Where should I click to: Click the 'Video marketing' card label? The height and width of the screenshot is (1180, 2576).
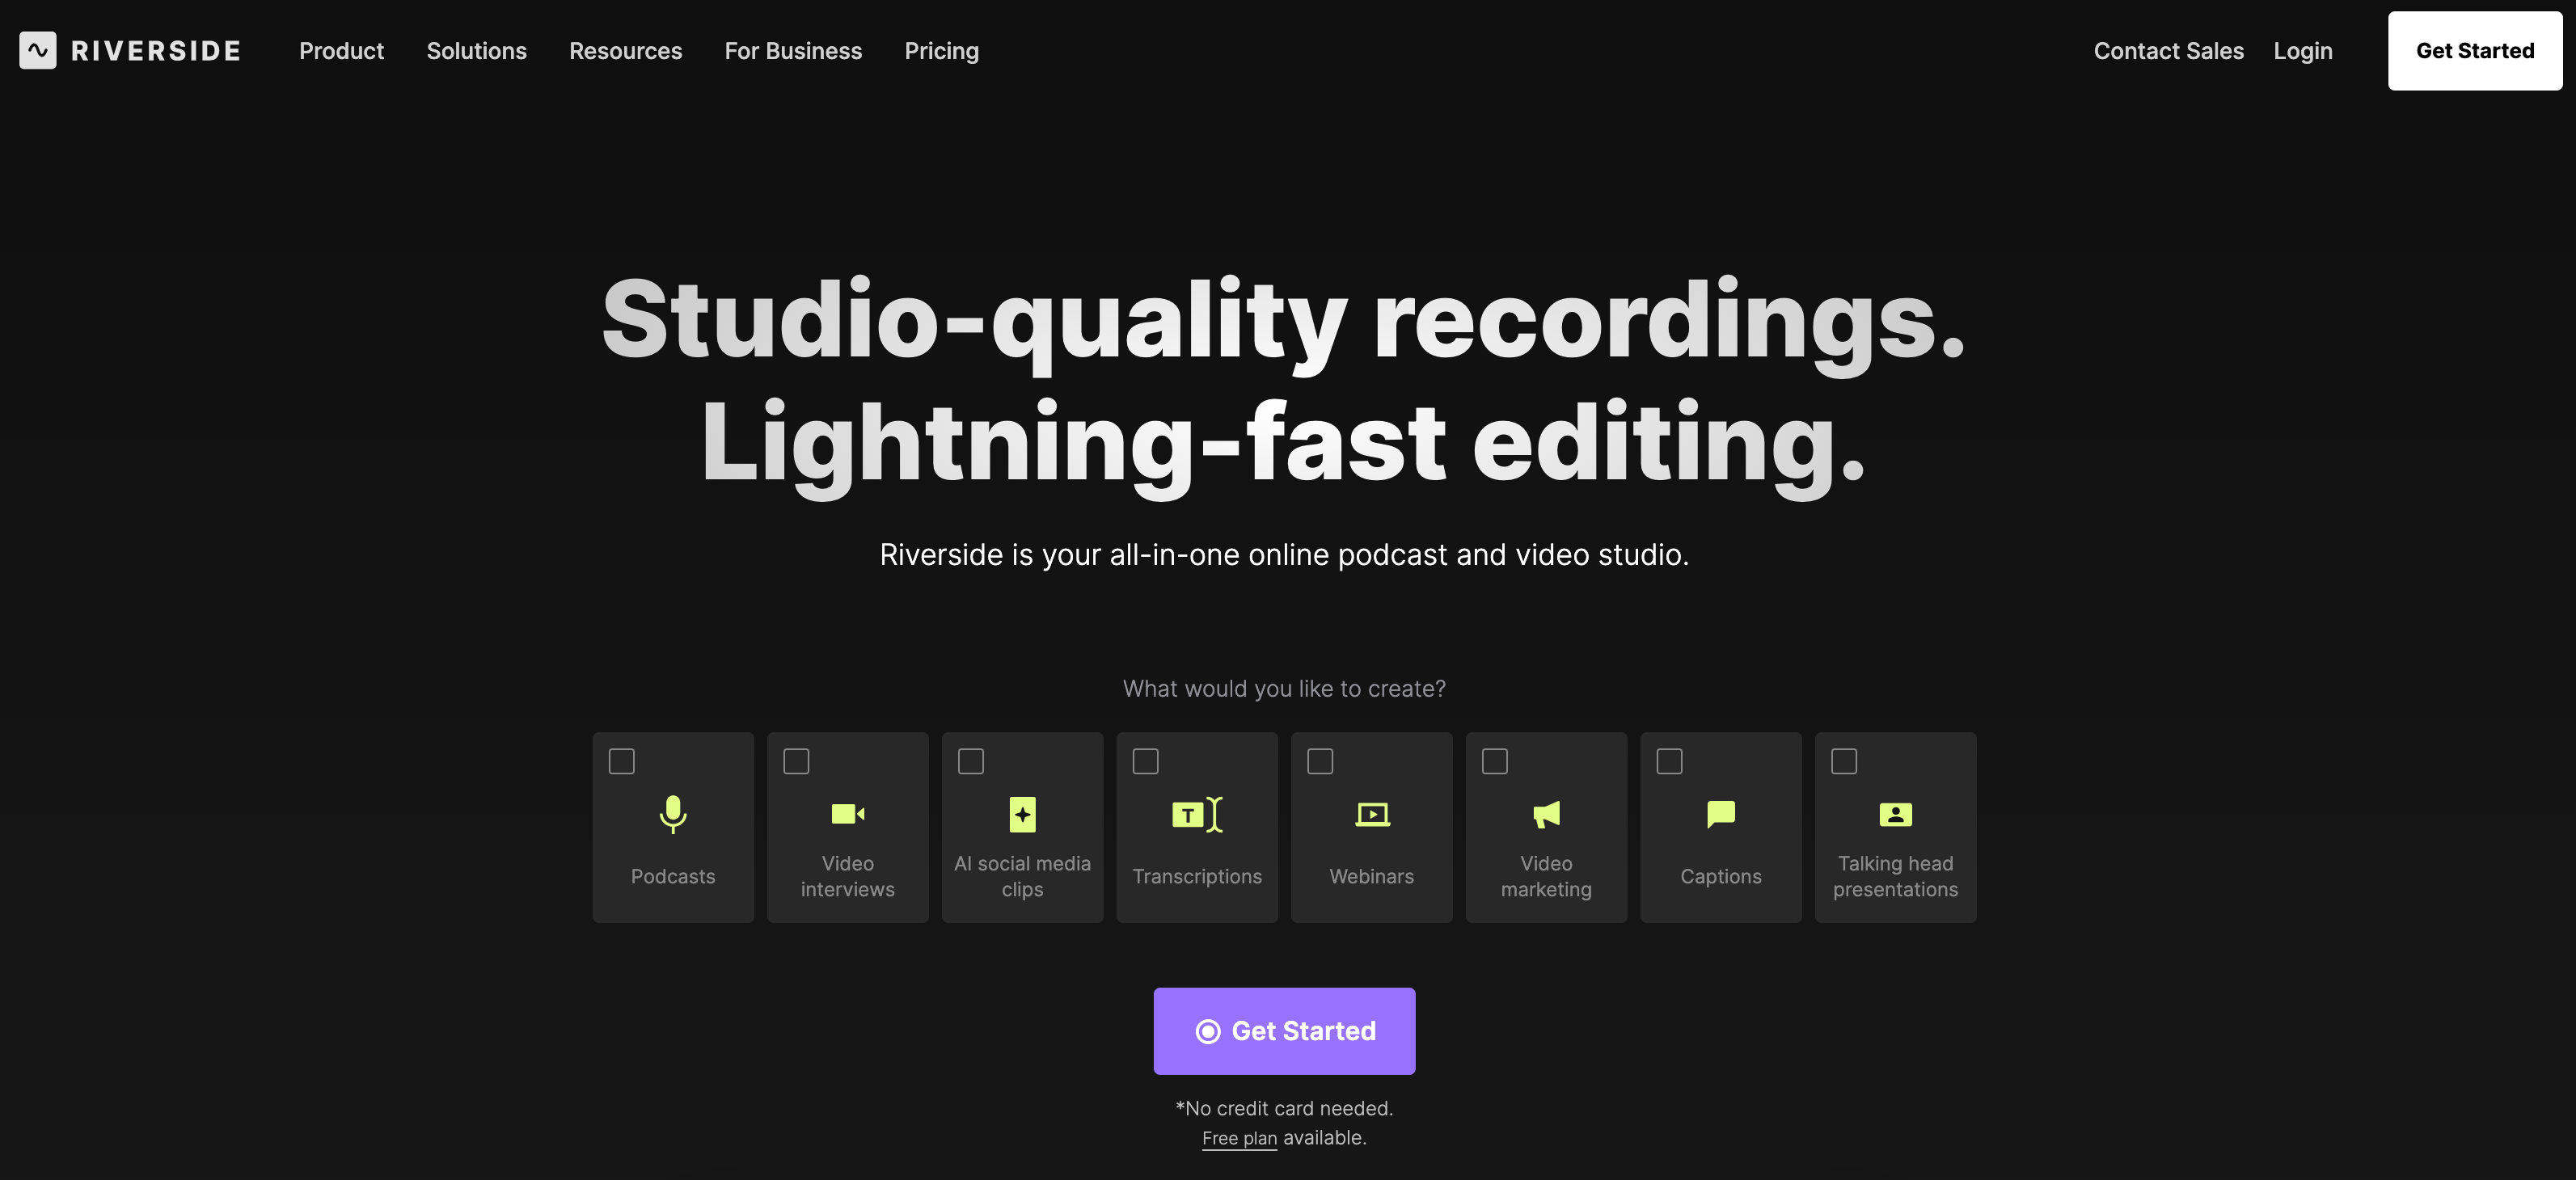(1546, 876)
